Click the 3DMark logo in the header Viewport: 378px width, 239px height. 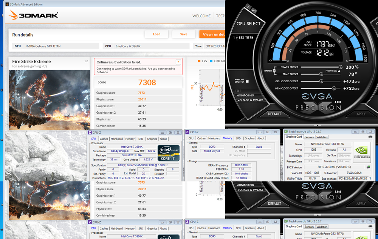coord(33,15)
